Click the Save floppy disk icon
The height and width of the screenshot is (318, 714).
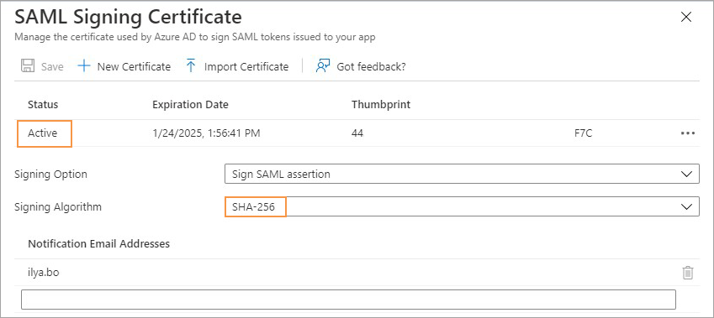coord(28,66)
